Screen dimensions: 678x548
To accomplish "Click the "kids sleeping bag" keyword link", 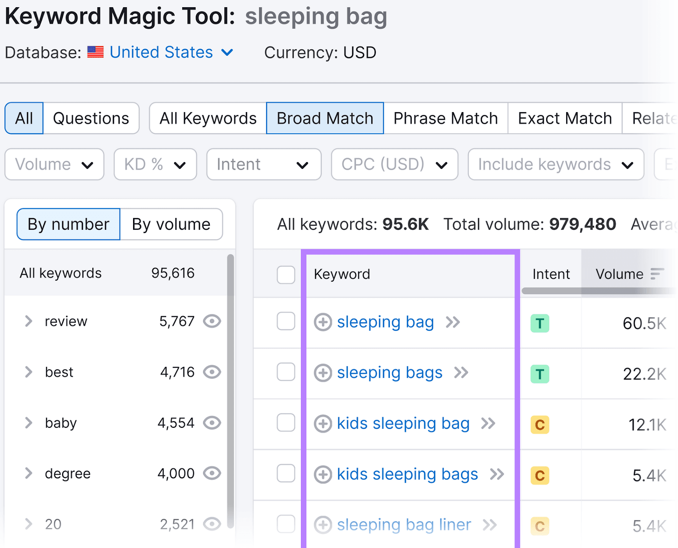I will tap(403, 423).
